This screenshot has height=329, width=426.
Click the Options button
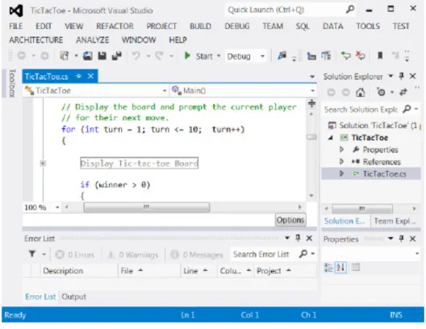[x=290, y=220]
